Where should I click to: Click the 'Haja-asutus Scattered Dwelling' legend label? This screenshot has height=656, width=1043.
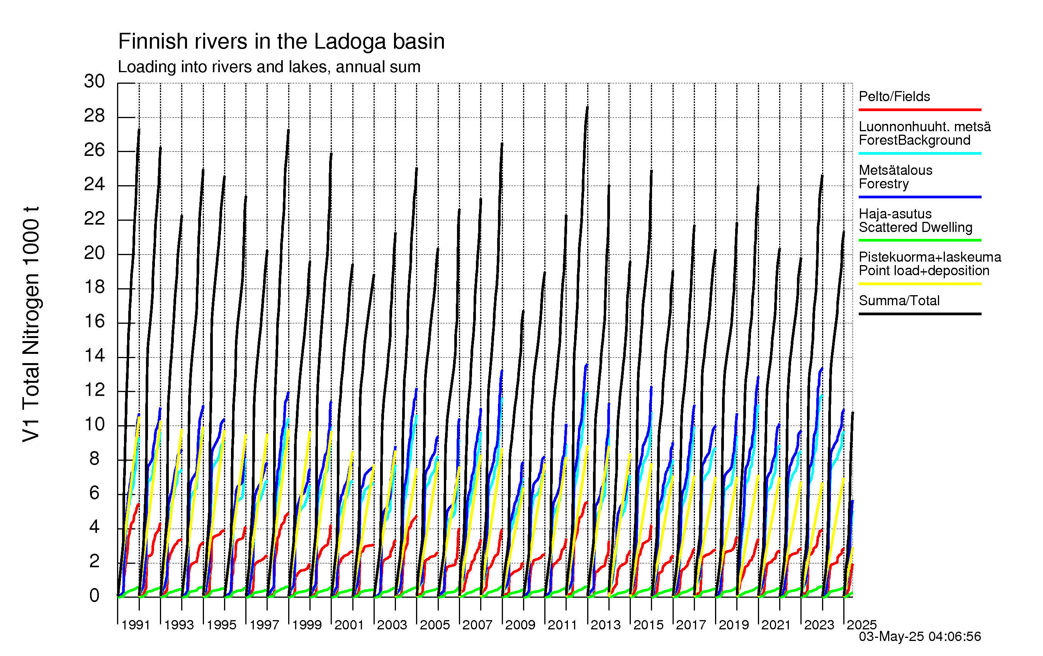coord(916,220)
